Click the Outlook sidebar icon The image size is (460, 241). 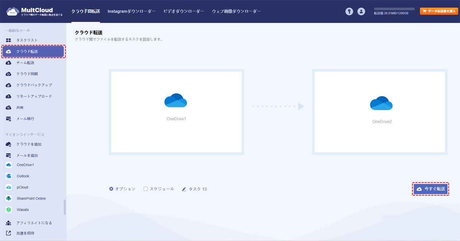tap(8, 176)
